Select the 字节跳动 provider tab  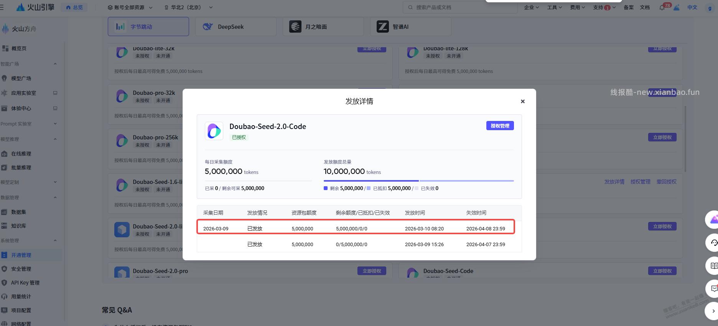pos(148,26)
